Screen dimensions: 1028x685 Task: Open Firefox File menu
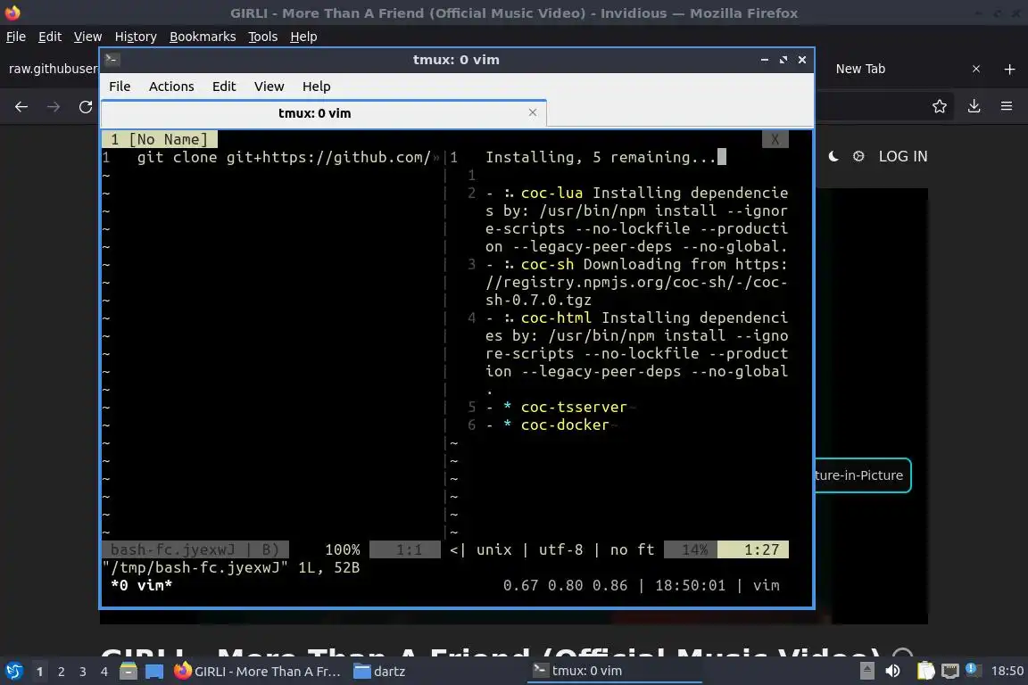click(x=16, y=37)
